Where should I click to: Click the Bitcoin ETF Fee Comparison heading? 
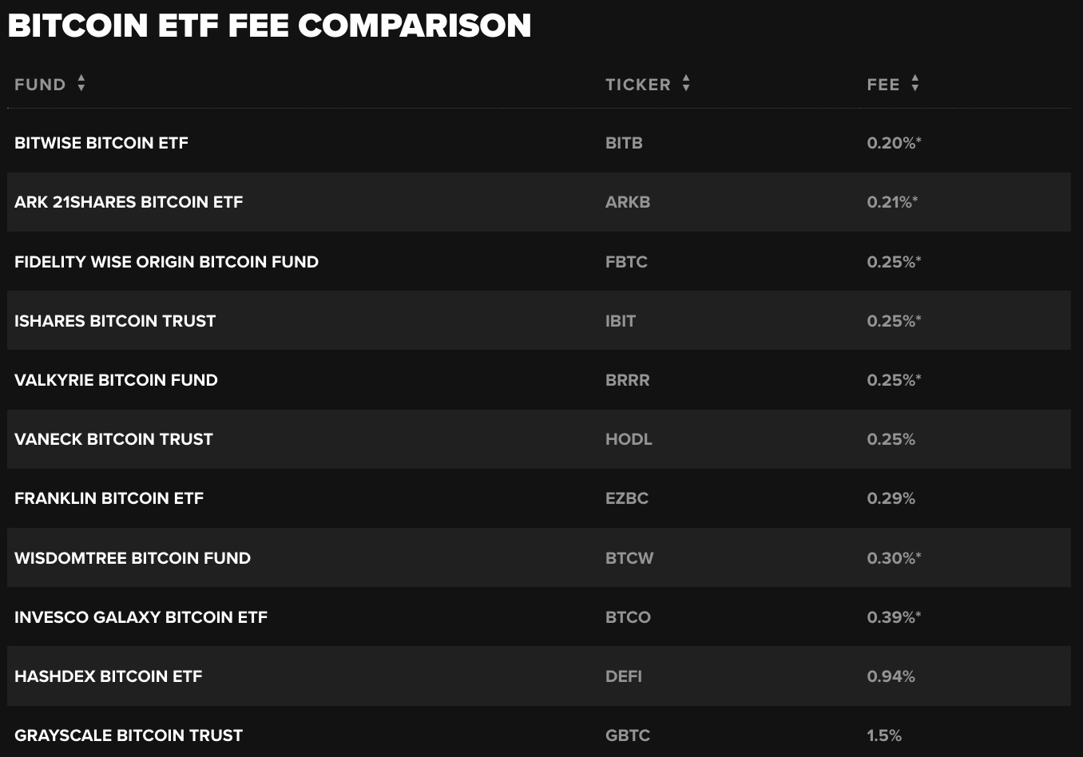(269, 26)
